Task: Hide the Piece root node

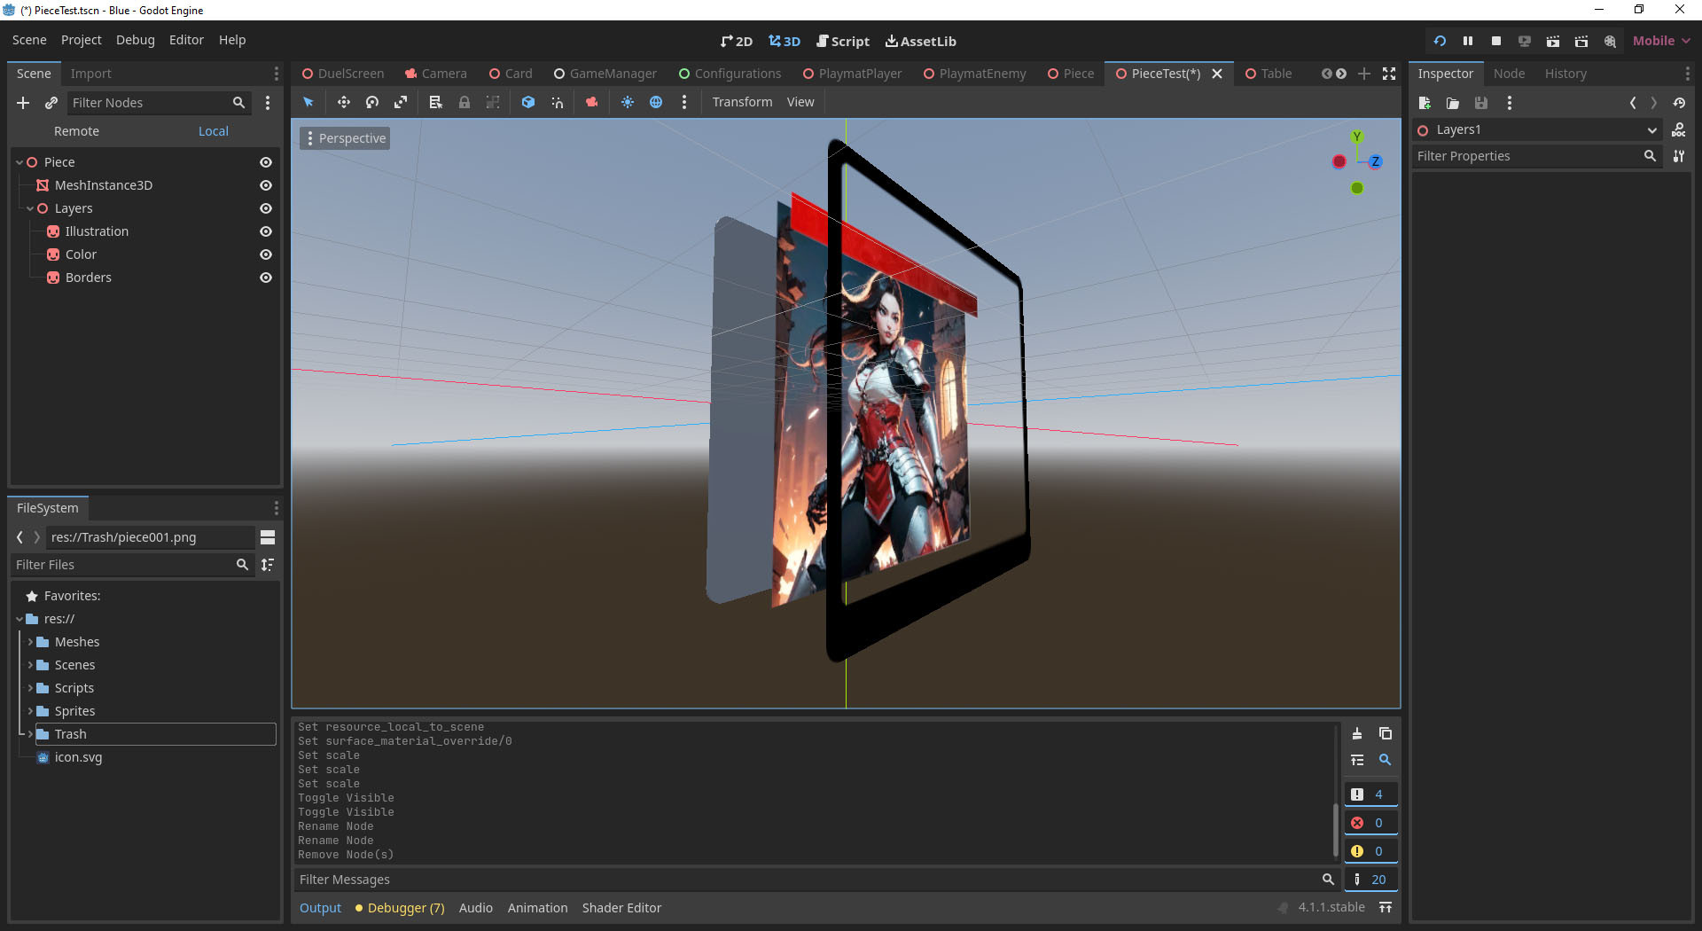Action: 265,162
